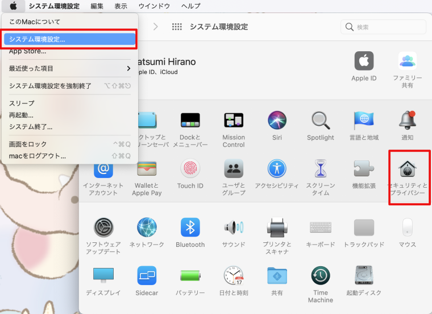Open サウンド preferences
This screenshot has height=314, width=432.
(234, 233)
